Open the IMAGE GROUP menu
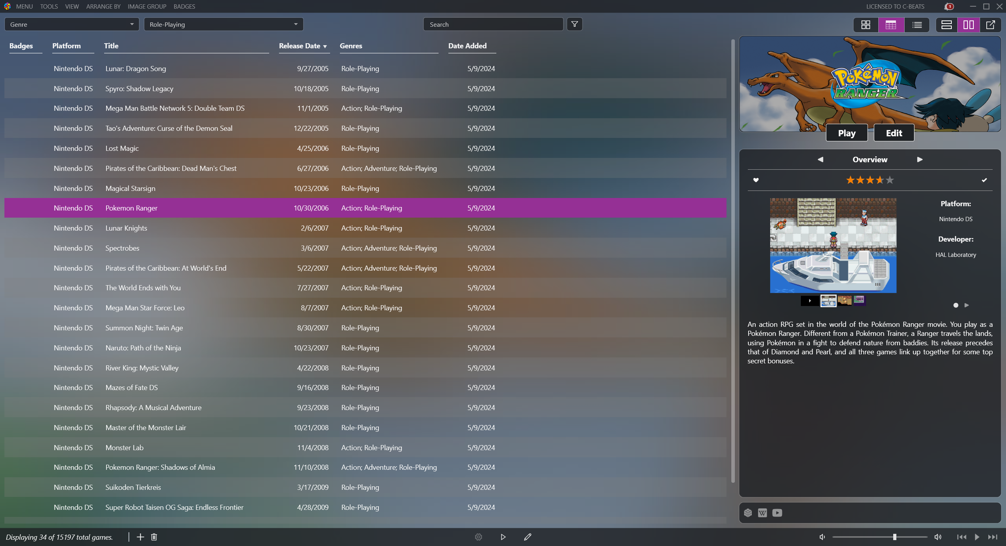The width and height of the screenshot is (1006, 546). (147, 6)
